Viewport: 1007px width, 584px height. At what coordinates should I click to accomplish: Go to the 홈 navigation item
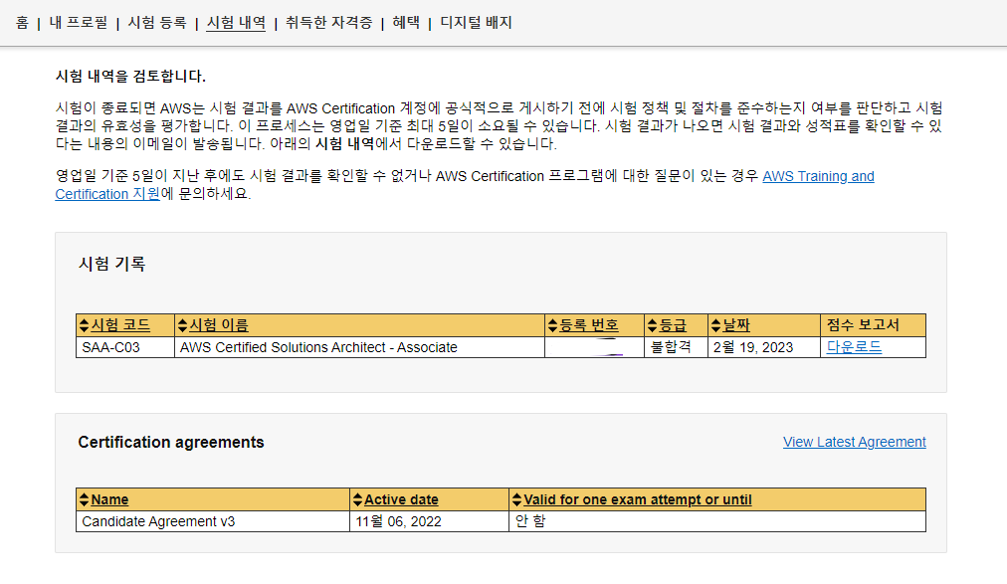(x=22, y=23)
